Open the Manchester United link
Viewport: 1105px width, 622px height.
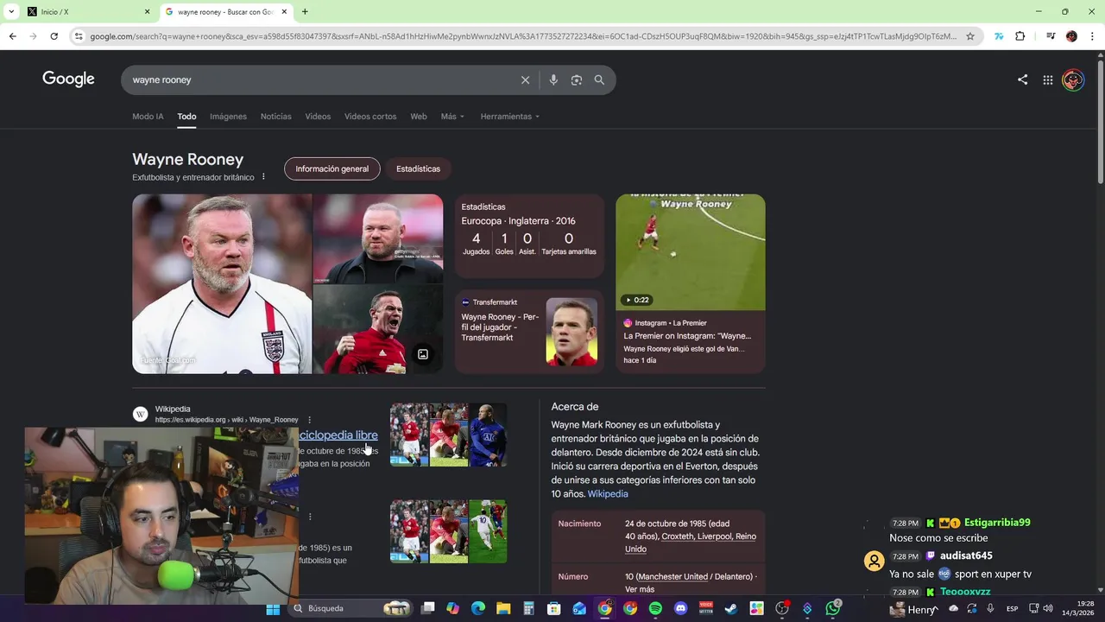[x=672, y=576]
